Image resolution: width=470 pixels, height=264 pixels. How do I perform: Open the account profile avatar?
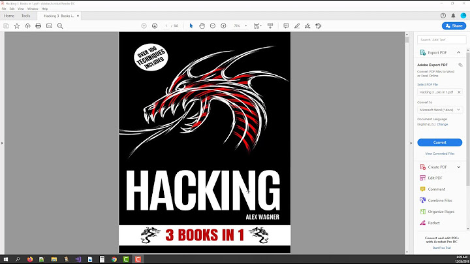click(463, 16)
